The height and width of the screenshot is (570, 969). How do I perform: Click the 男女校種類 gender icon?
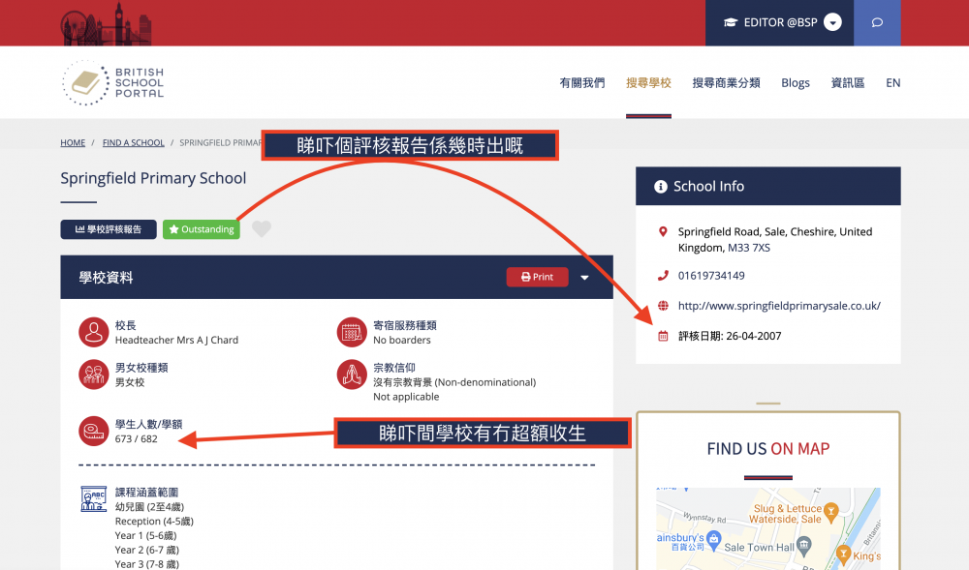click(x=94, y=375)
